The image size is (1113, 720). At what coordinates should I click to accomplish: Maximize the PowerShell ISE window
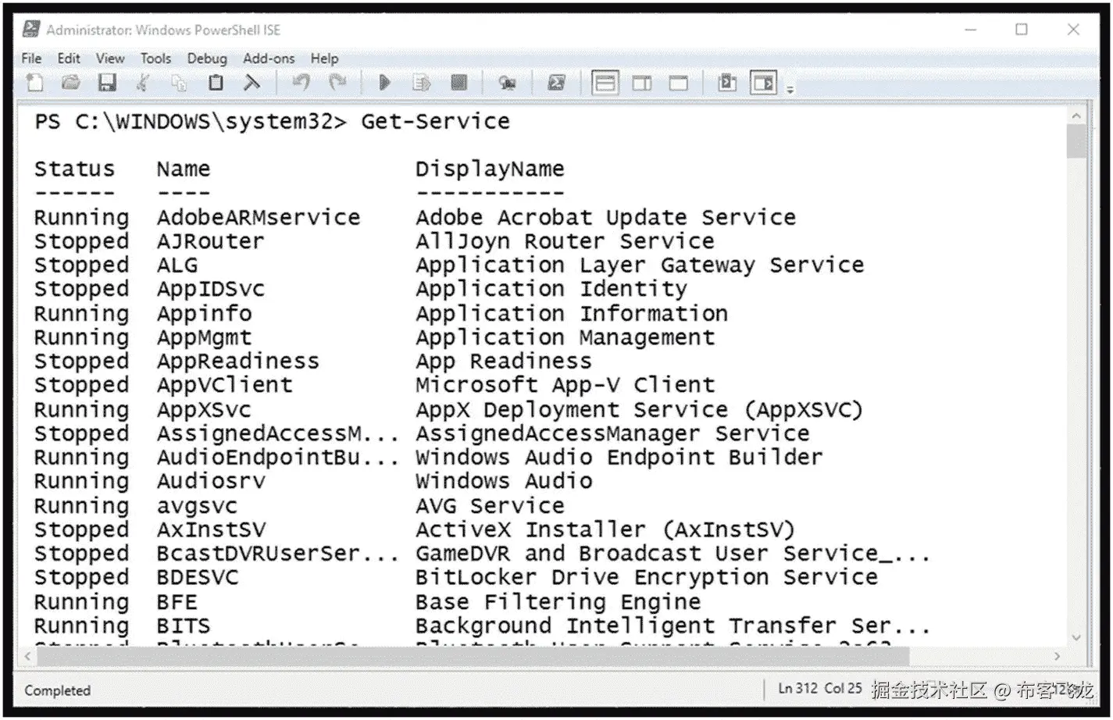(1022, 30)
